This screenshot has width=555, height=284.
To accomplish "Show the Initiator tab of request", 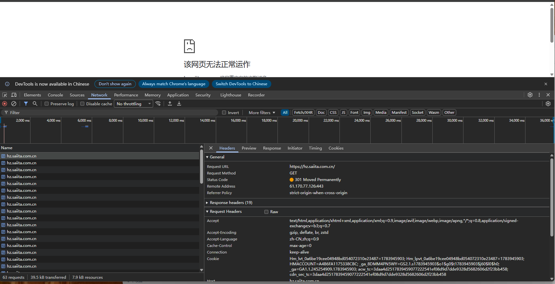I will pos(295,148).
